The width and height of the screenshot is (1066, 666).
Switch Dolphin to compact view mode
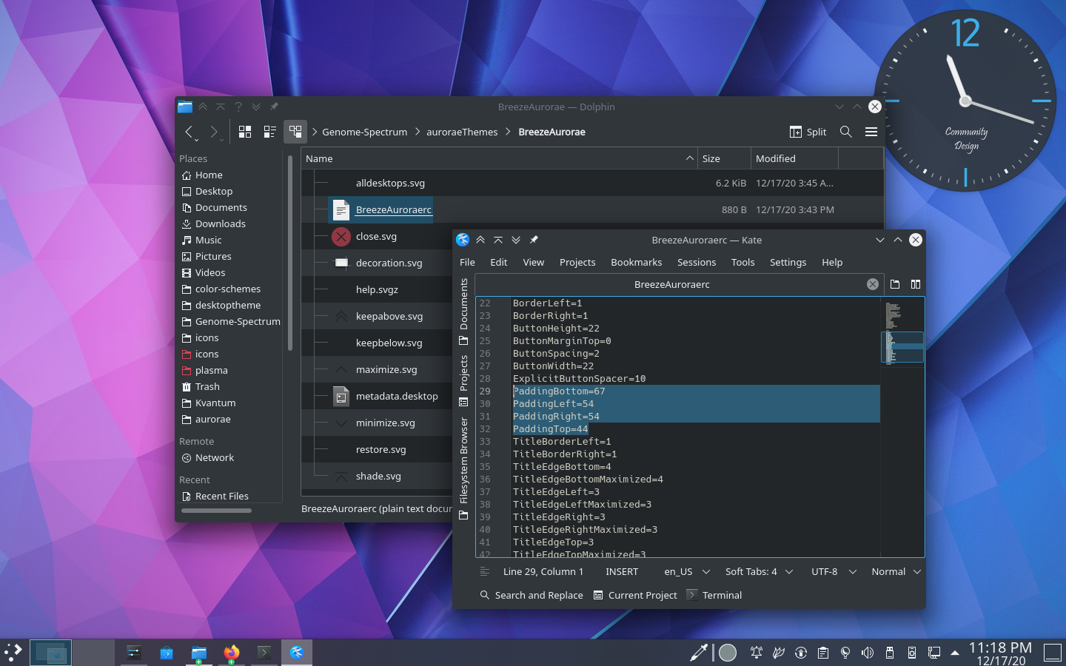tap(270, 132)
